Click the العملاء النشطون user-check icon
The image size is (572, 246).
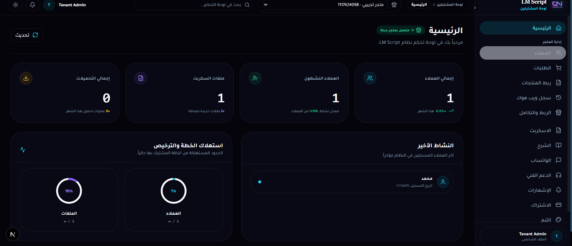coord(255,78)
